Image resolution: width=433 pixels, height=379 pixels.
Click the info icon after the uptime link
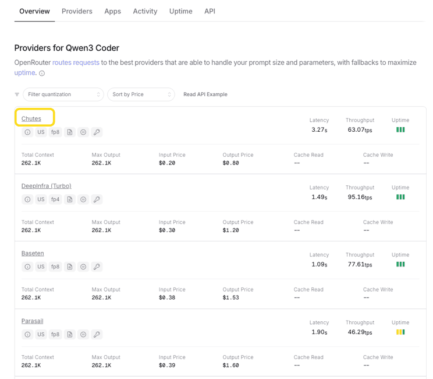point(42,73)
